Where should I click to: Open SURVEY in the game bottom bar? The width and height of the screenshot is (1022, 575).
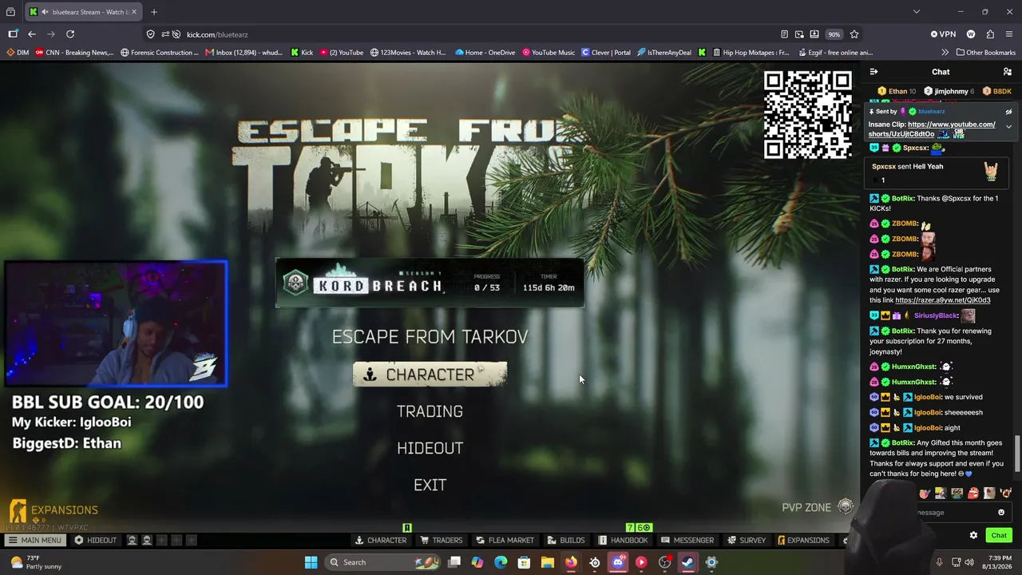pyautogui.click(x=746, y=541)
